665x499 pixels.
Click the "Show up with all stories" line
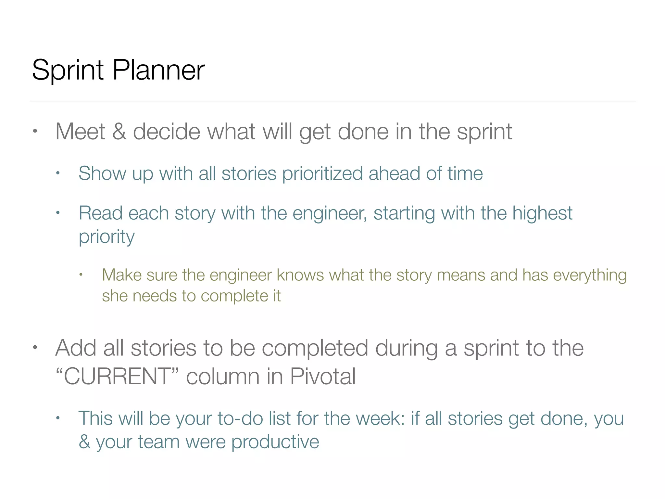point(281,173)
